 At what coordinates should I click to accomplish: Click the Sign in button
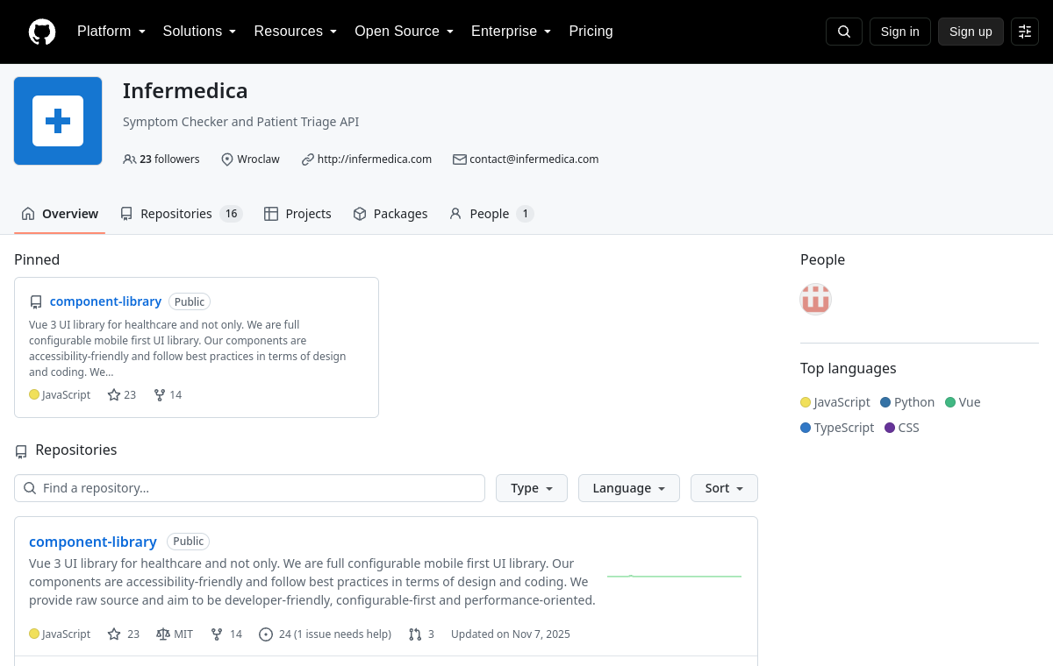point(900,32)
